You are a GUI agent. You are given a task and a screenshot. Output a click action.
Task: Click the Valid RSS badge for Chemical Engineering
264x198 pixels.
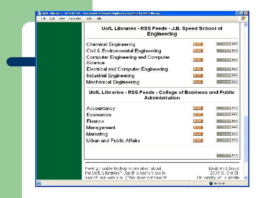(x=227, y=44)
